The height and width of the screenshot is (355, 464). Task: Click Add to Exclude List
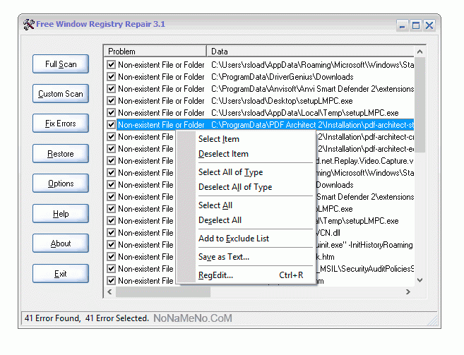(x=233, y=239)
